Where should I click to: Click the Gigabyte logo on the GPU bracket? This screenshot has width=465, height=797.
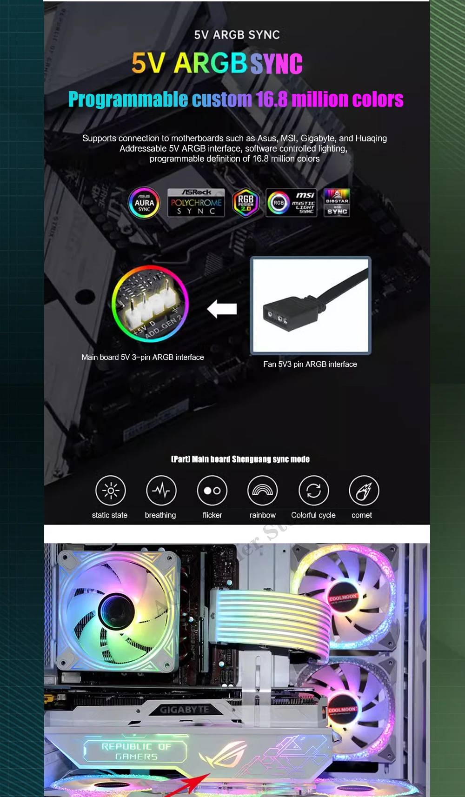click(x=185, y=710)
